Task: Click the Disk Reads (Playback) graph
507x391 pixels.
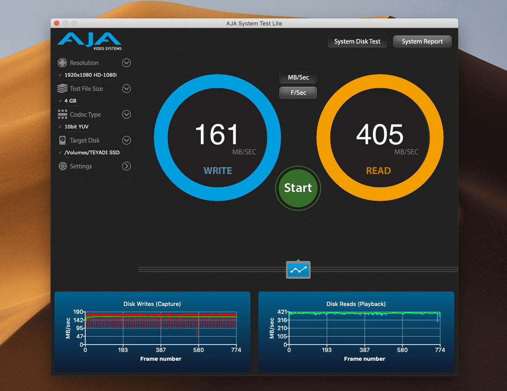Action: point(364,328)
